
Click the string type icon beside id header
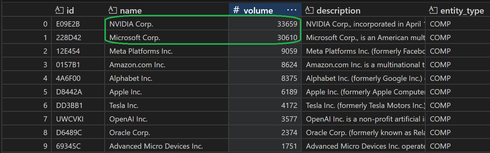coord(59,10)
